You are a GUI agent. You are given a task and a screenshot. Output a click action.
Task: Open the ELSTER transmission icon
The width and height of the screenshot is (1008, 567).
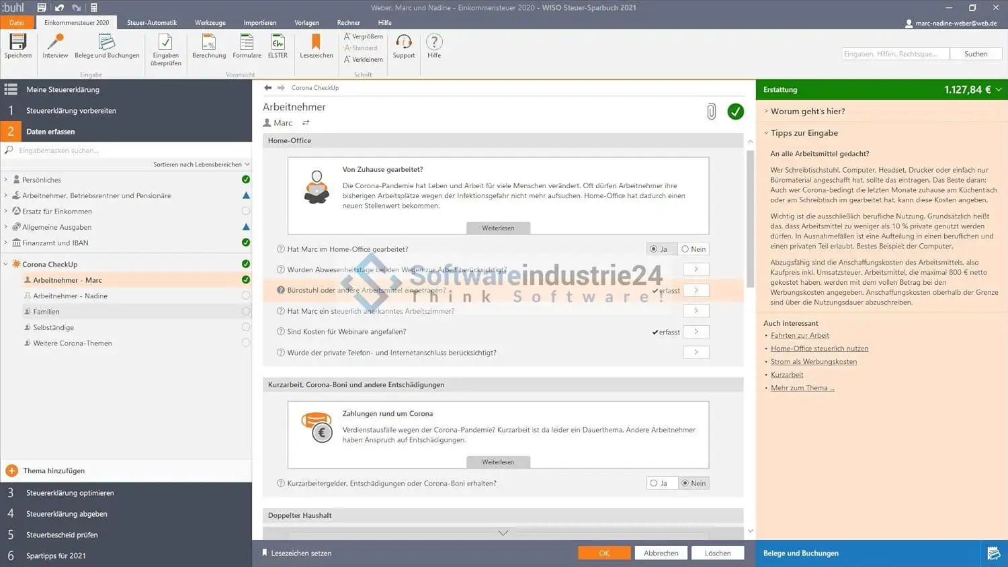click(278, 46)
